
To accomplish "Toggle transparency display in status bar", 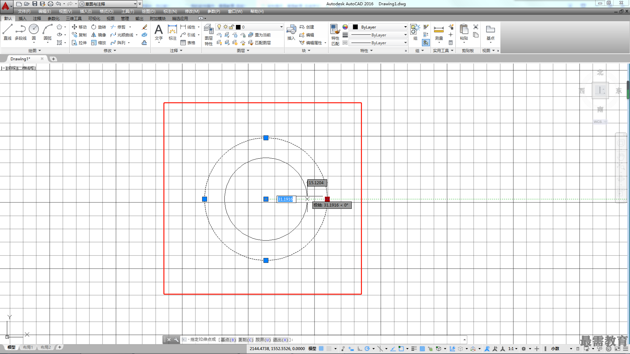I will [422, 348].
